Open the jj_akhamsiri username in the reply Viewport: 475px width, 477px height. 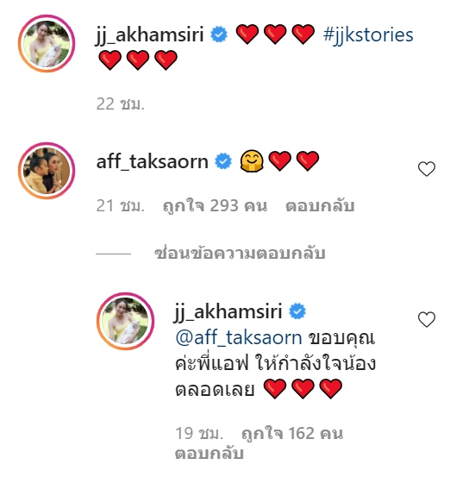click(228, 311)
